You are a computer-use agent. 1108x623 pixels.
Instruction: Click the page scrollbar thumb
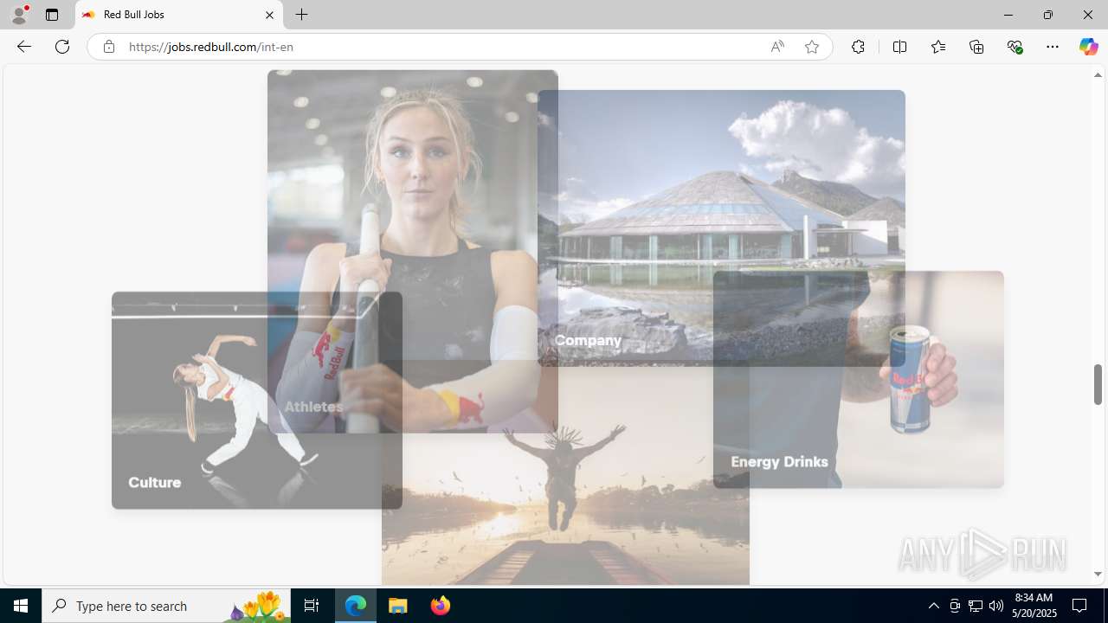click(1098, 384)
